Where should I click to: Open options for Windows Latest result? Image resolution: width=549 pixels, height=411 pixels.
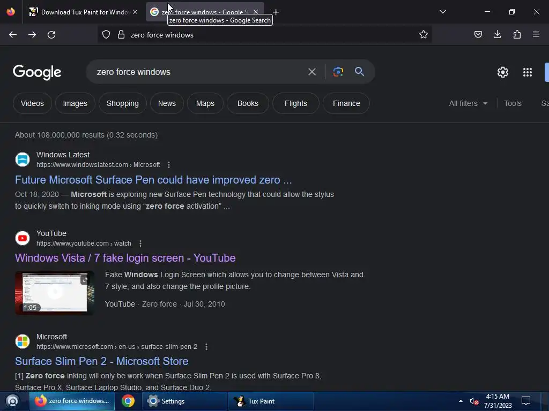point(169,165)
